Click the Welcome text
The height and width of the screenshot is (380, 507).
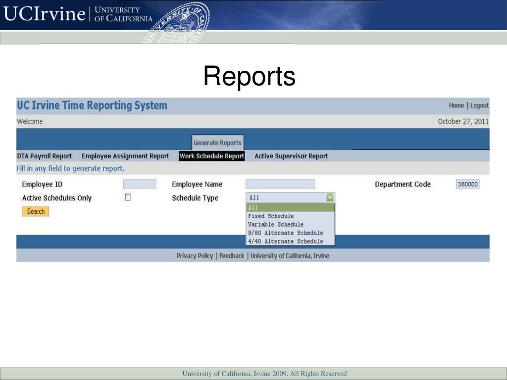[x=29, y=122]
